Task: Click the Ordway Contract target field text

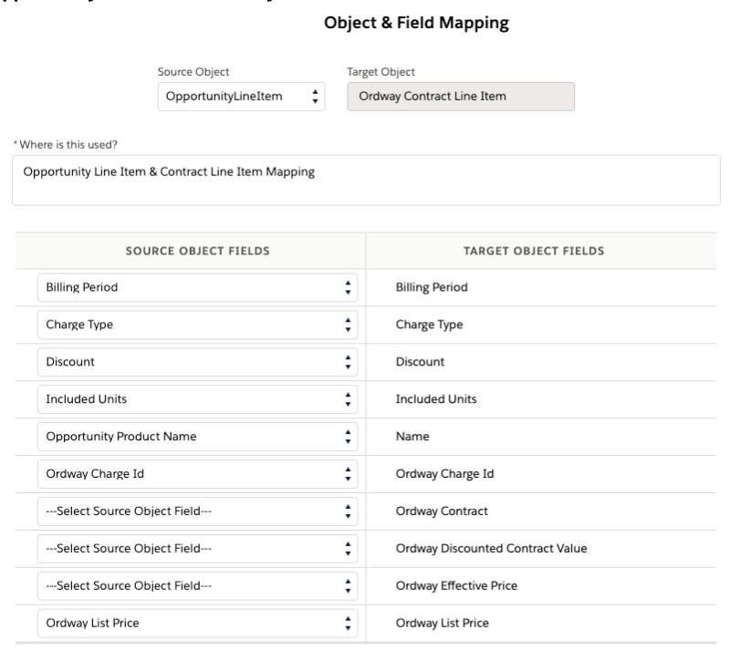Action: point(442,511)
